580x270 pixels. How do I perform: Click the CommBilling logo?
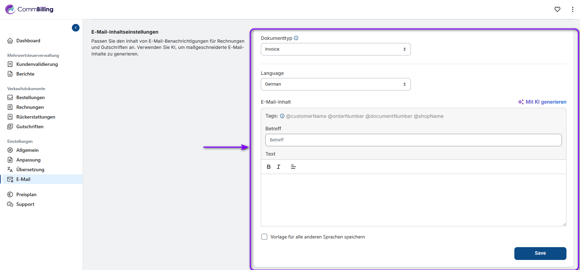(x=30, y=9)
